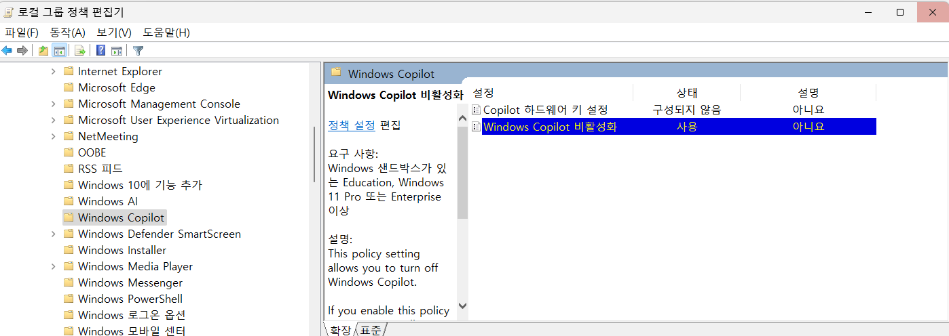The image size is (949, 336).
Task: Expand the Internet Explorer tree node
Action: tap(54, 71)
